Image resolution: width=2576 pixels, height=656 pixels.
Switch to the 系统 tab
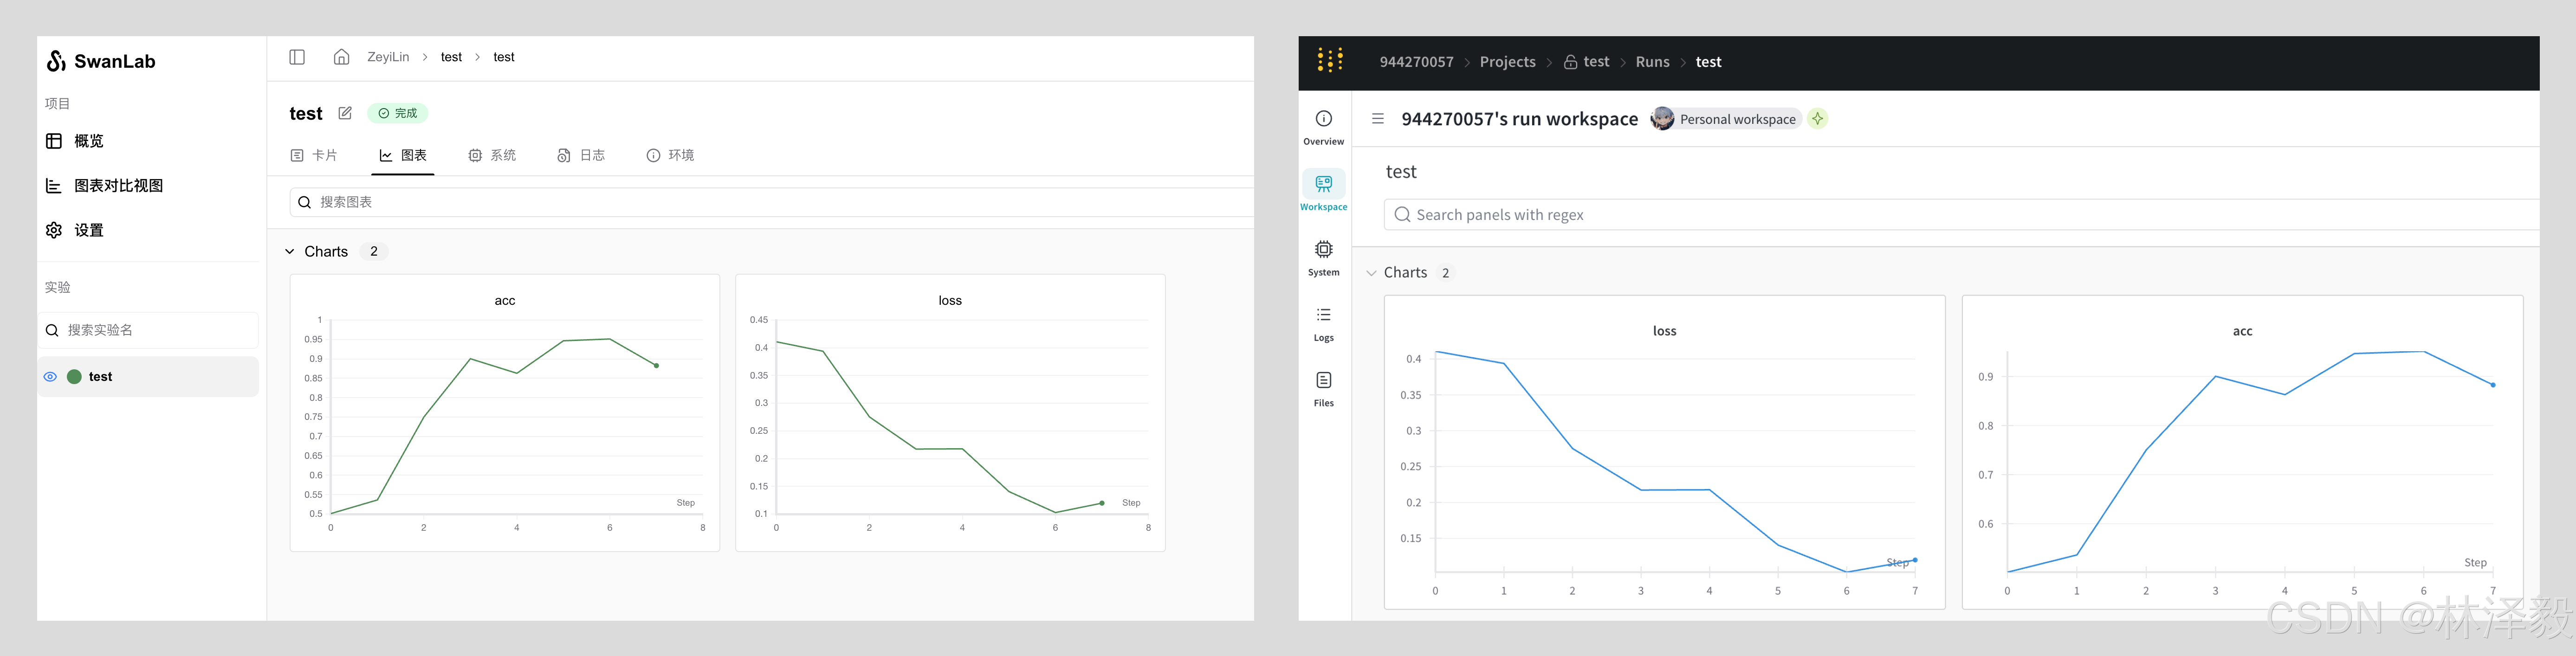click(x=492, y=155)
